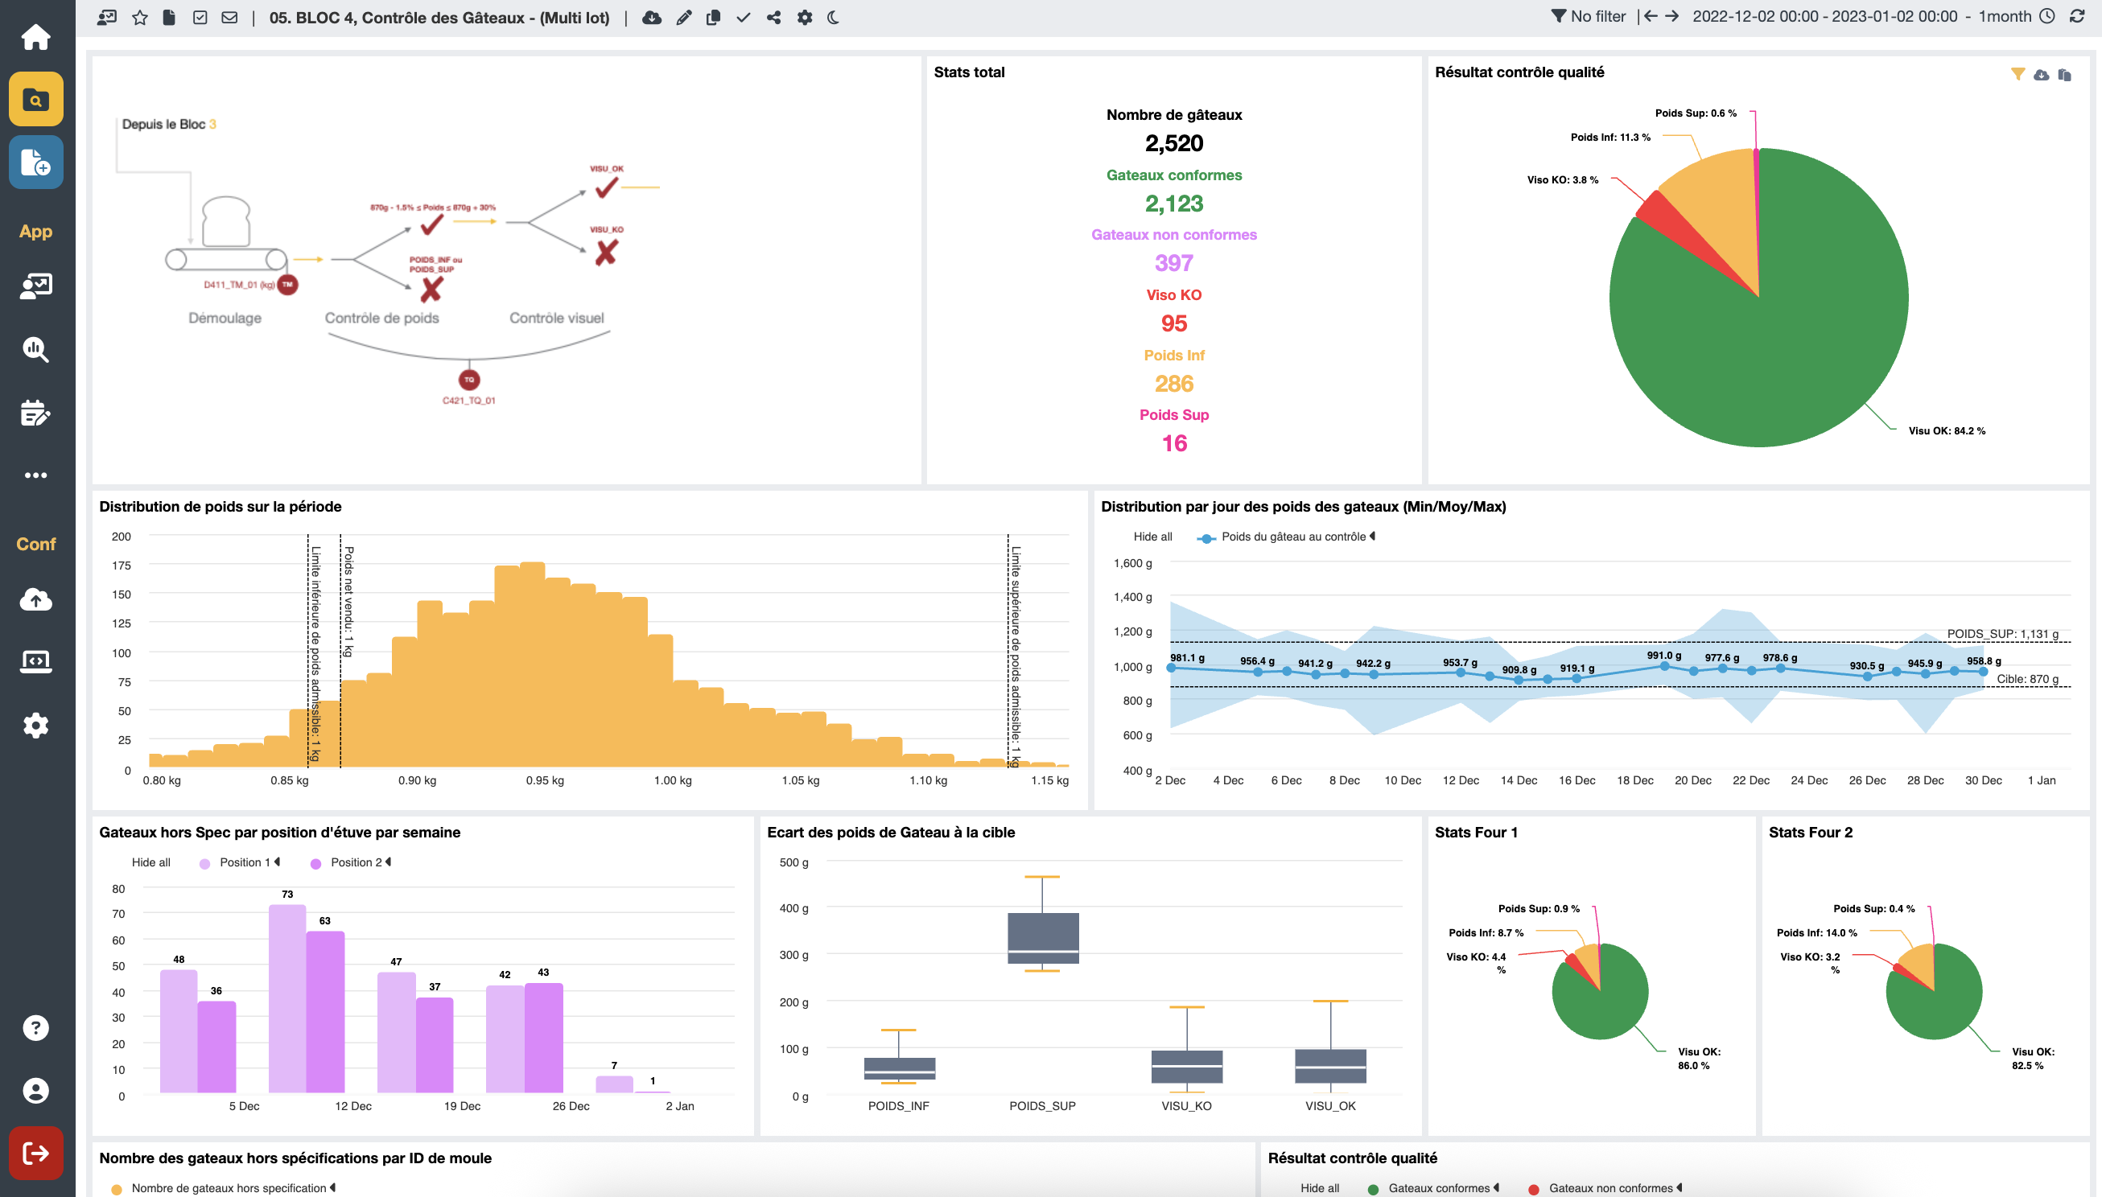The height and width of the screenshot is (1197, 2102).
Task: Open the App section in the sidebar
Action: [x=35, y=231]
